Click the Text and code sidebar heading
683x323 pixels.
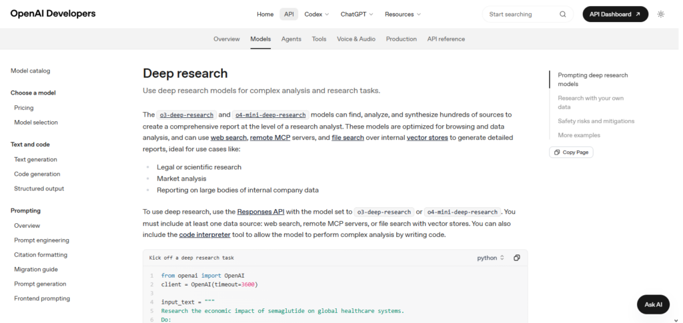30,145
